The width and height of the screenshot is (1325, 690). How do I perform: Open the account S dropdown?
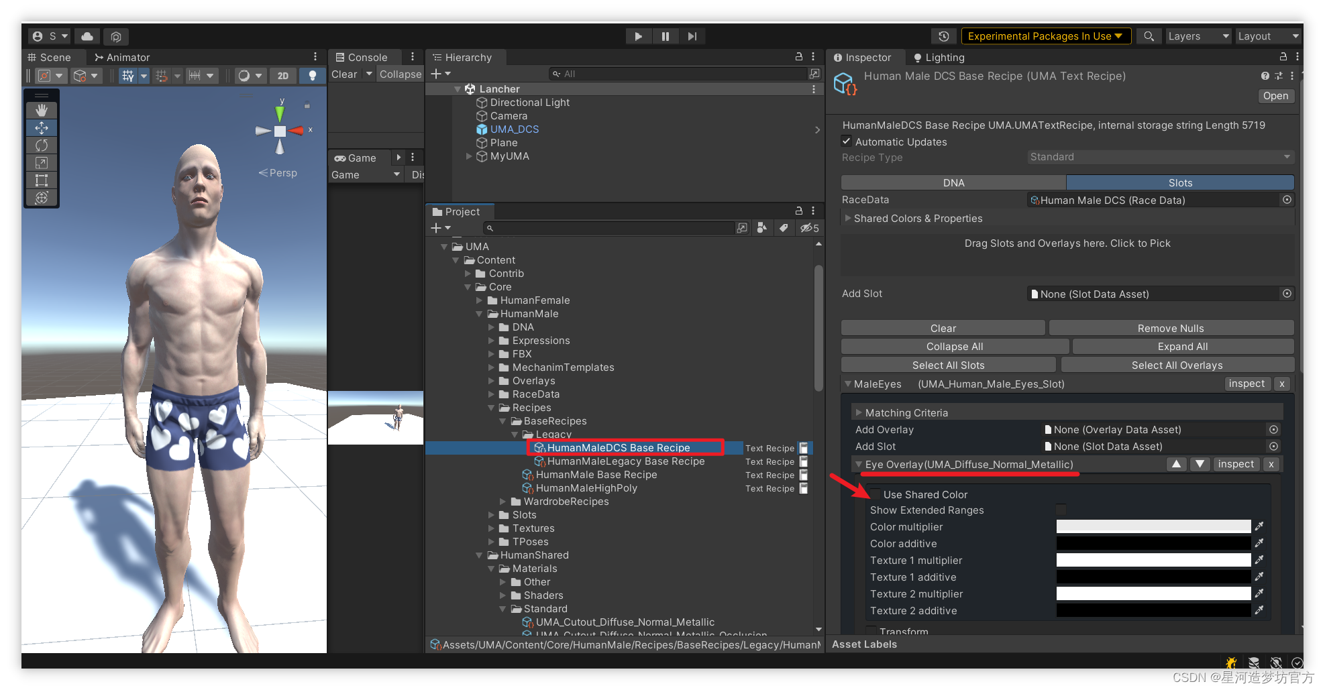[50, 36]
